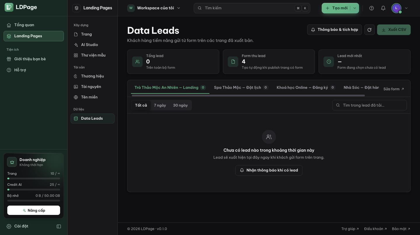
Task: Click Xuất CSV export button
Action: pyautogui.click(x=394, y=30)
